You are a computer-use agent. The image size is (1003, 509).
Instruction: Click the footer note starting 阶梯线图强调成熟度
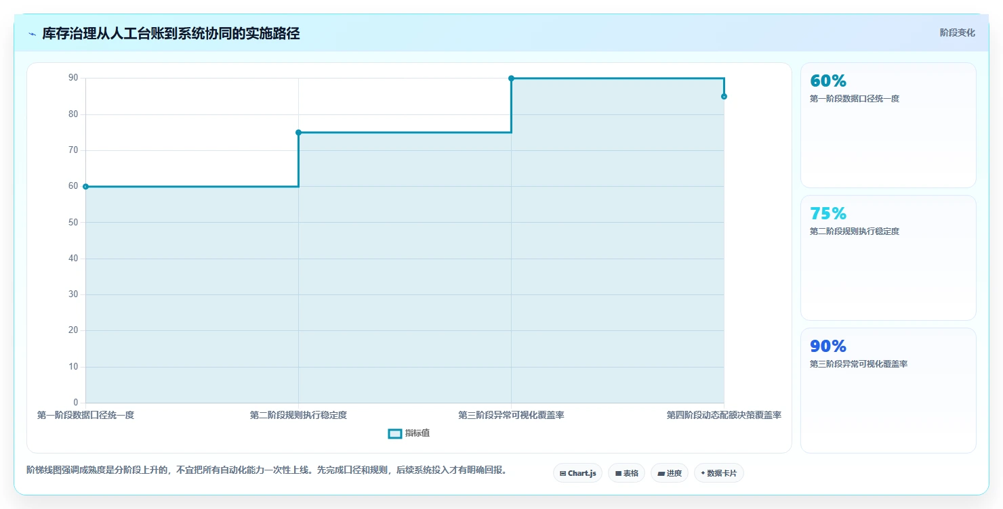(266, 470)
